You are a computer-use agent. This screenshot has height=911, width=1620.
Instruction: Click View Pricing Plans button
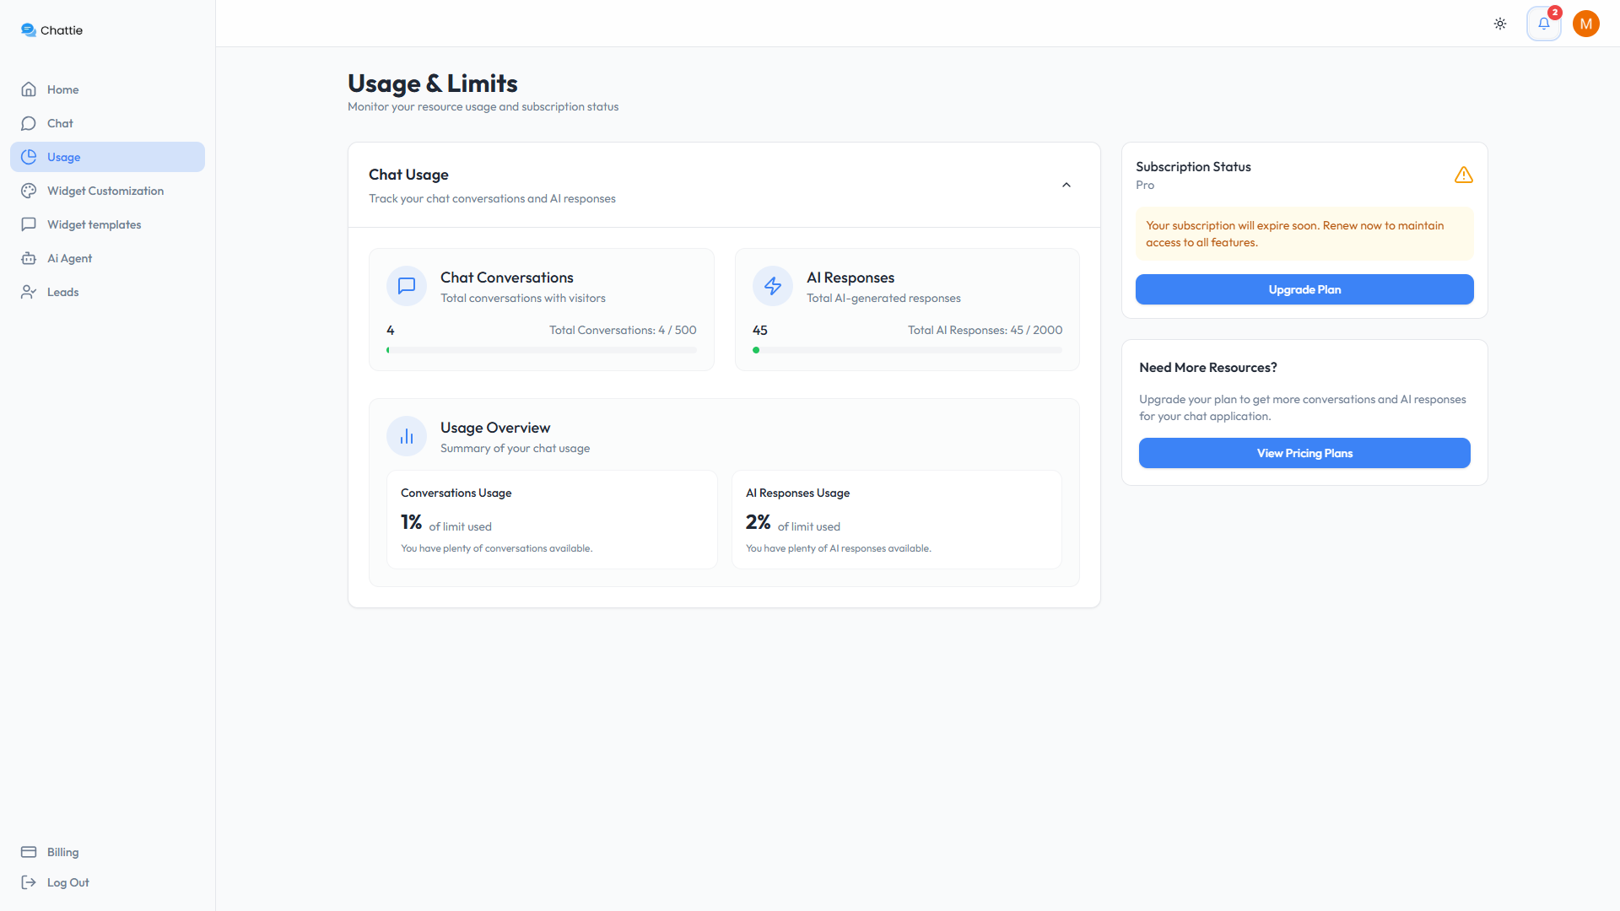tap(1304, 453)
